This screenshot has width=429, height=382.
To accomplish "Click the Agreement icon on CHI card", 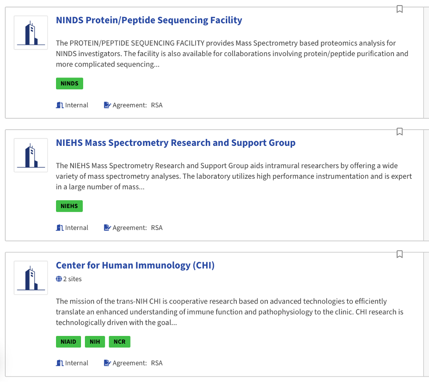I will click(x=107, y=363).
